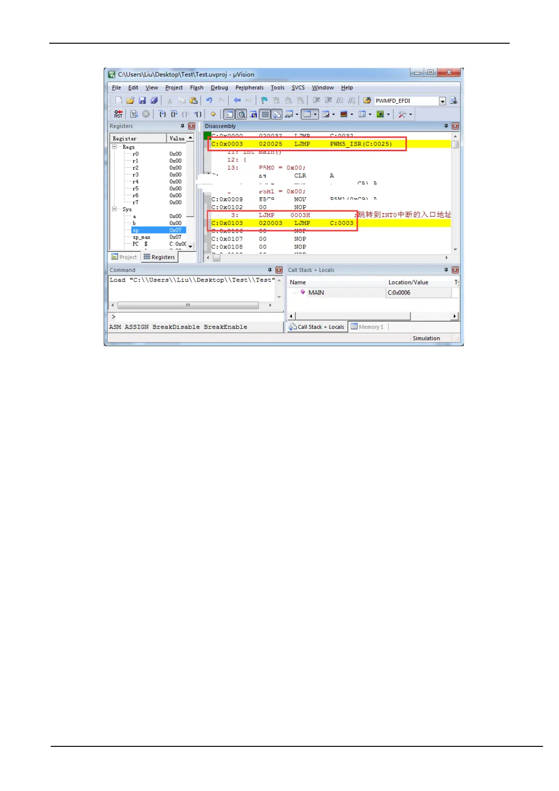Open the Memory Windows dropdown arrow
Image resolution: width=559 pixels, height=791 pixels.
point(315,114)
